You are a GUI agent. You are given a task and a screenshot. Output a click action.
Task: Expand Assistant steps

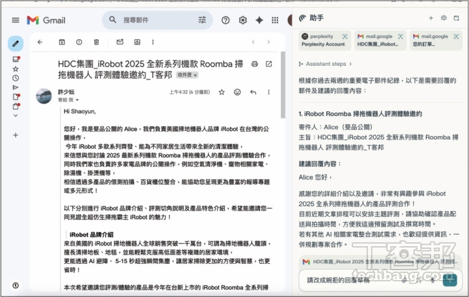coord(326,64)
